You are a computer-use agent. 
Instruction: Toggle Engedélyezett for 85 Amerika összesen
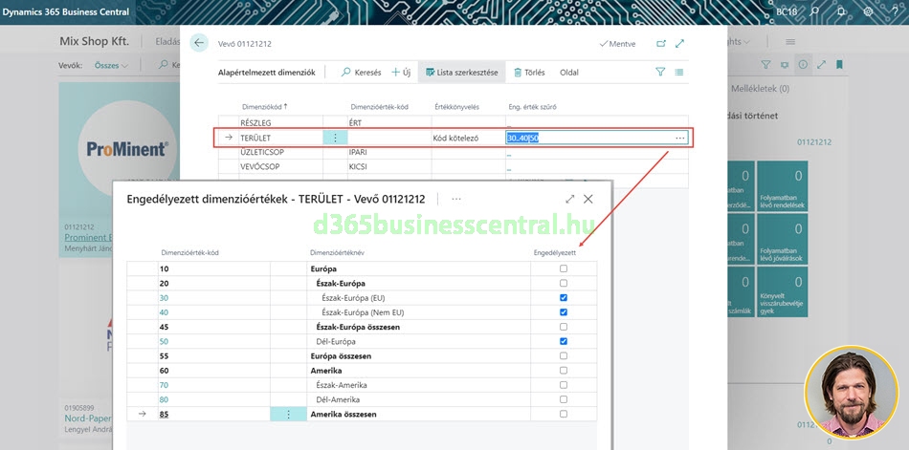[x=564, y=414]
